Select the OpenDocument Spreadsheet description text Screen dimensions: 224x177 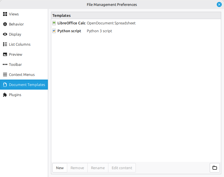tap(111, 23)
